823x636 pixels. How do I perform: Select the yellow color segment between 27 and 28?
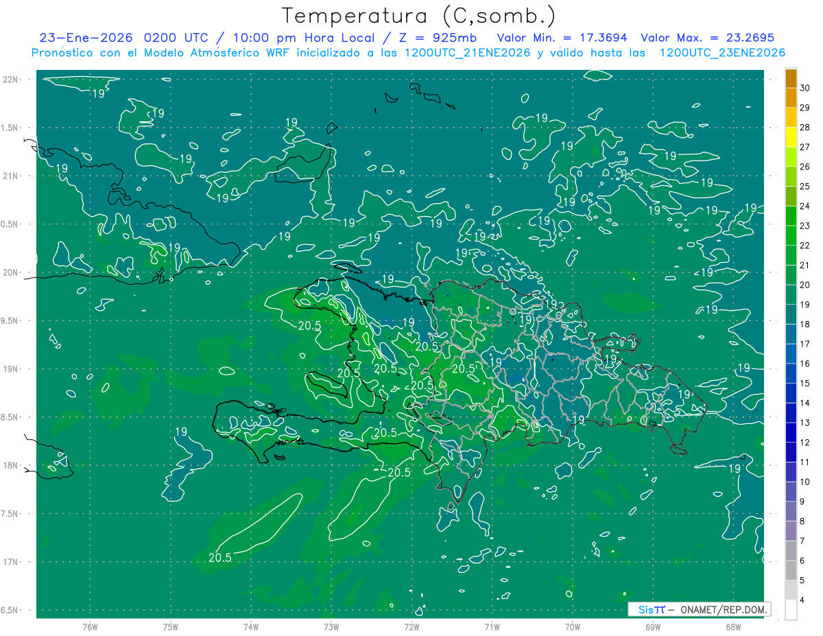(791, 137)
